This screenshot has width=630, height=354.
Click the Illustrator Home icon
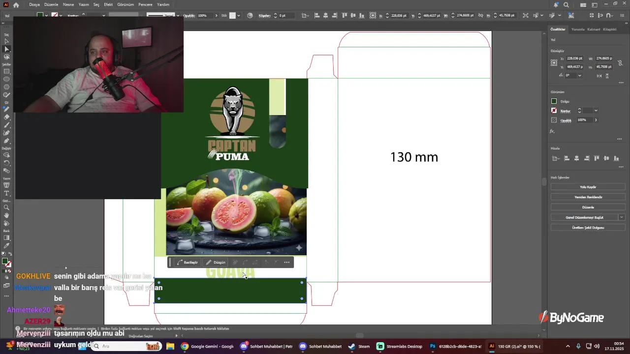tap(16, 5)
